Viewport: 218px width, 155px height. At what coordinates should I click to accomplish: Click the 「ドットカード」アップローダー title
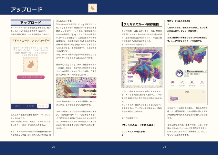pyautogui.click(x=31, y=41)
